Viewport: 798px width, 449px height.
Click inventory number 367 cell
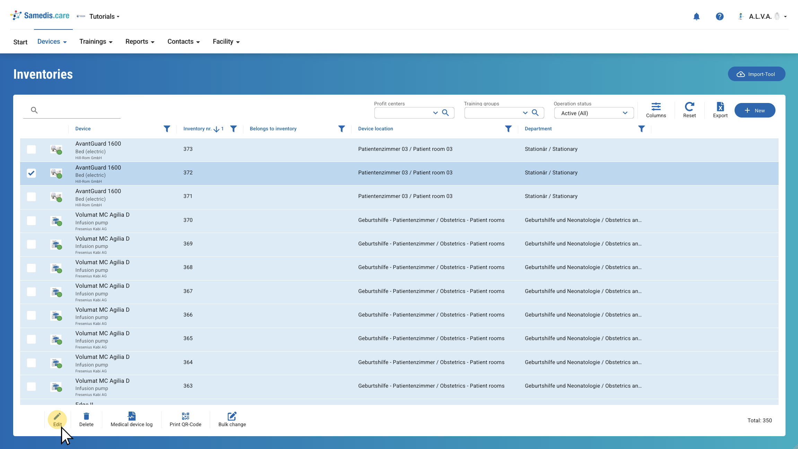pos(188,291)
